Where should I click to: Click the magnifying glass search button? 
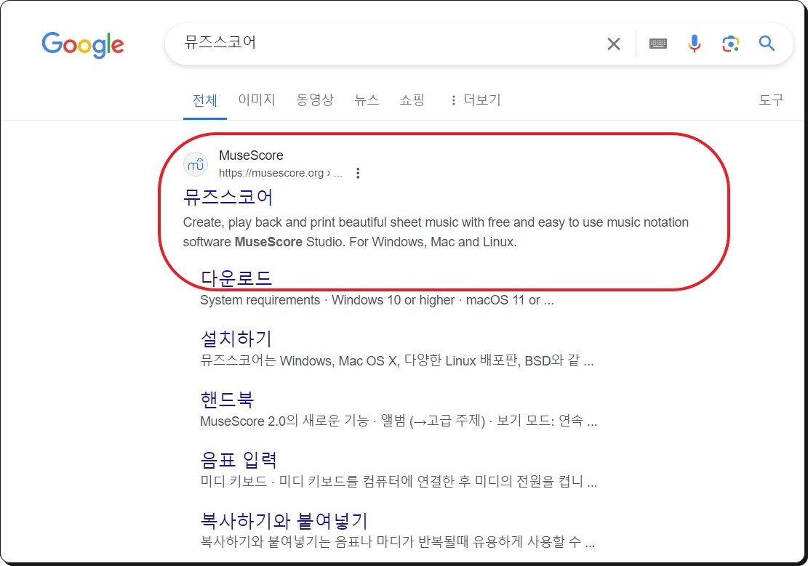767,44
